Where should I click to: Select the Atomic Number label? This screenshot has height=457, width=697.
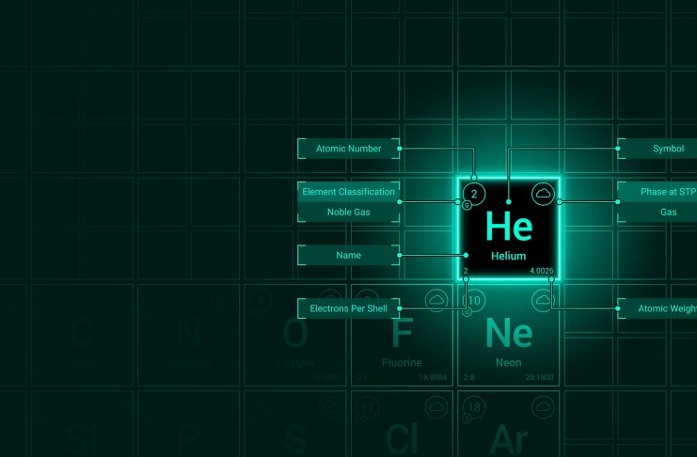348,149
